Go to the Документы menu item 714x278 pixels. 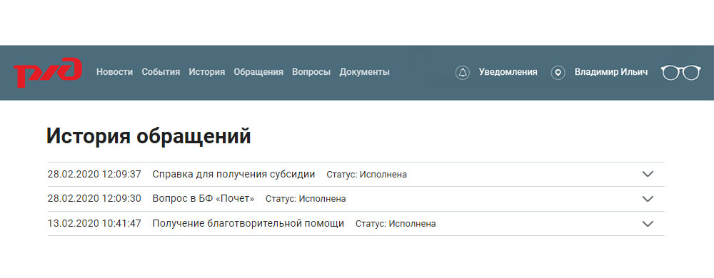pos(364,72)
